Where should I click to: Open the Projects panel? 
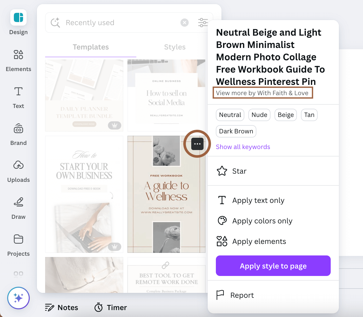click(18, 244)
